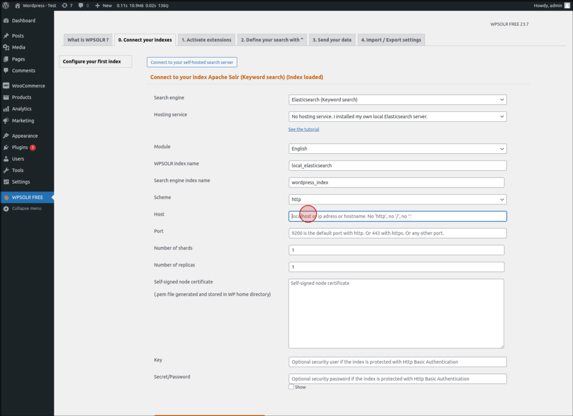Enable the Show password checkbox
Image resolution: width=573 pixels, height=416 pixels.
click(291, 387)
